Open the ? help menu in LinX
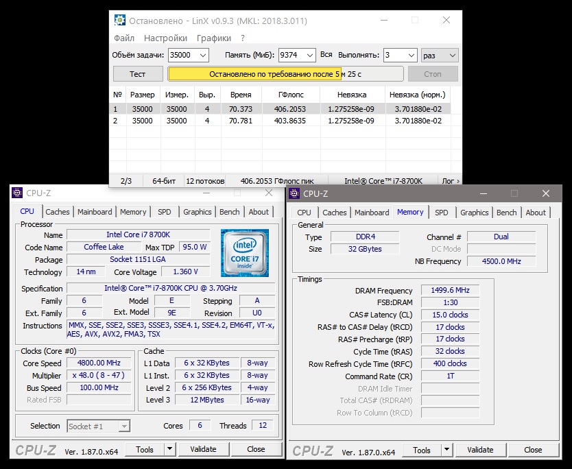 coord(243,38)
